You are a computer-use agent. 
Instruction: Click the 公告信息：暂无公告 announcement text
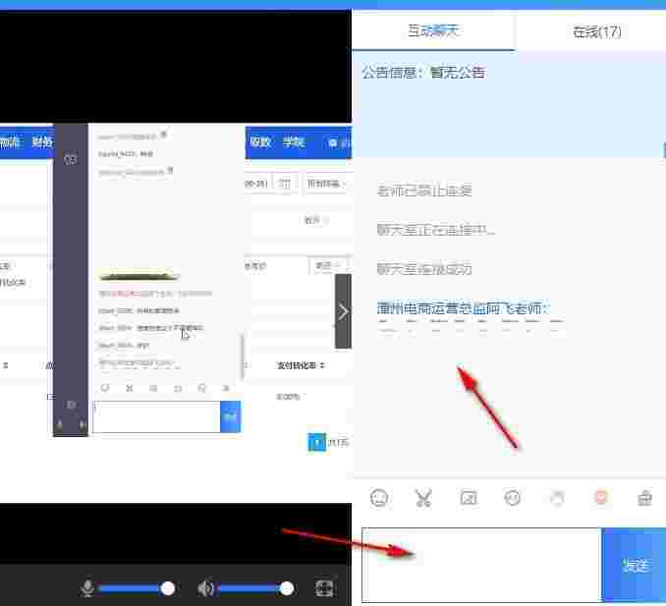[x=423, y=73]
